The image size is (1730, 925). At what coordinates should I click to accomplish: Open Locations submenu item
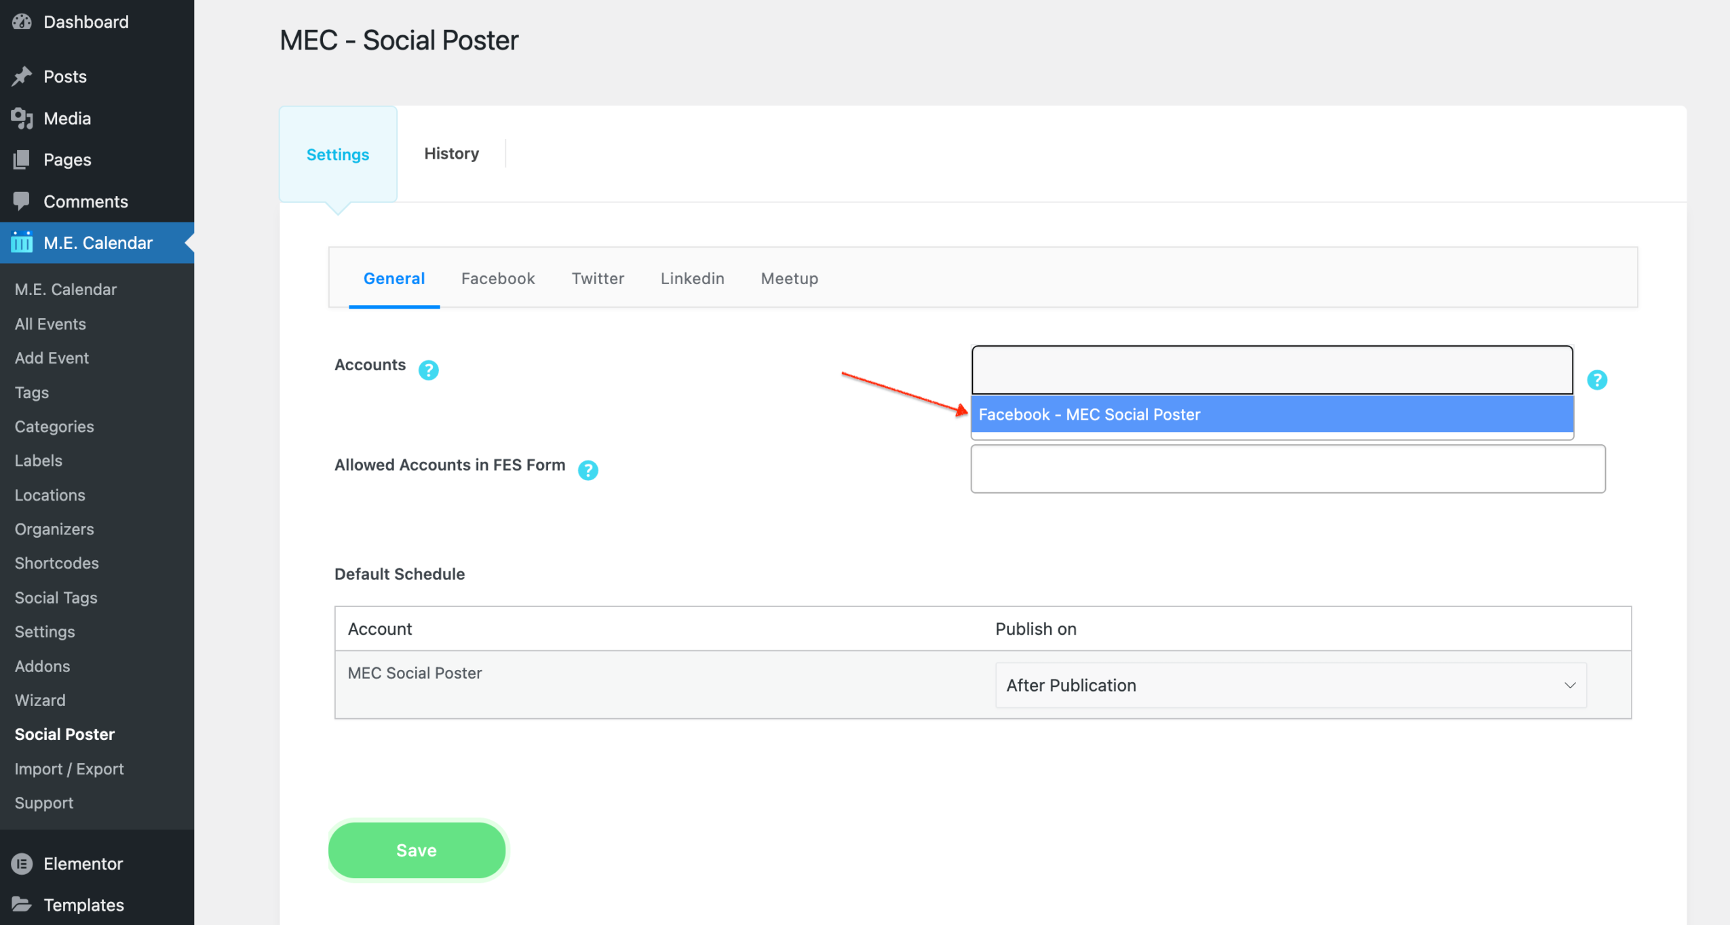click(x=50, y=494)
